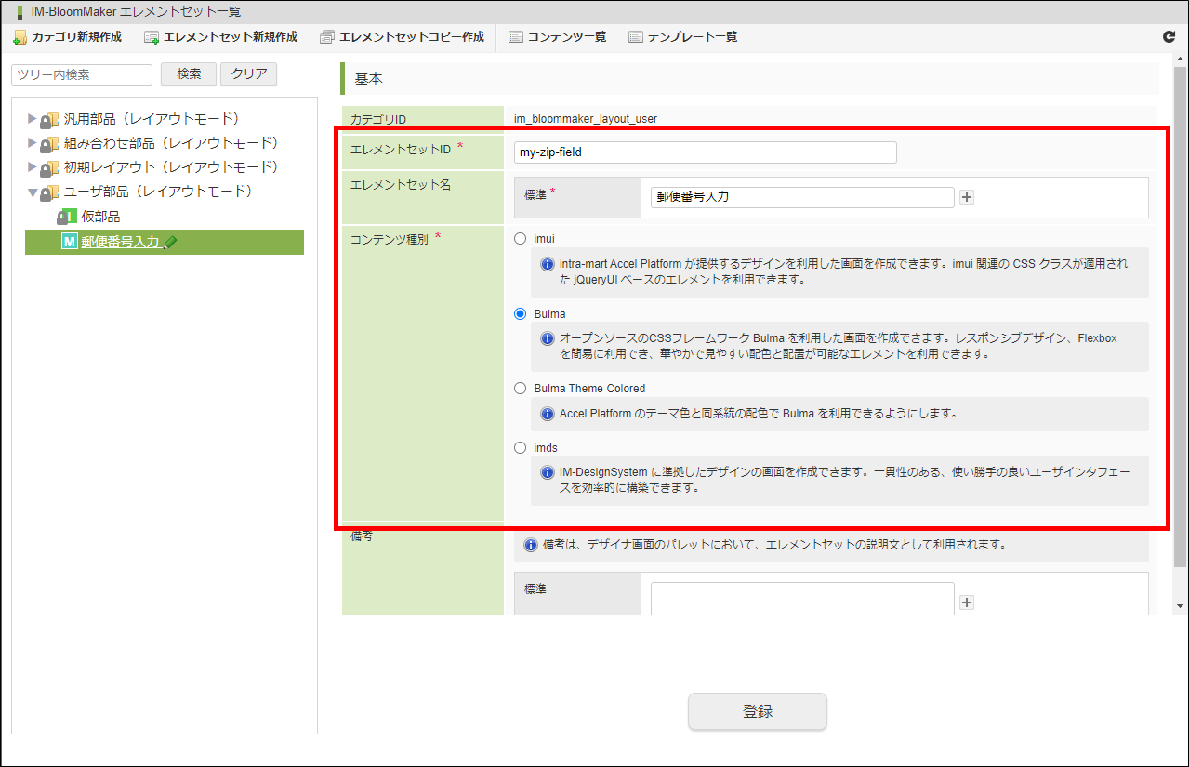Click the 仮部品 element icon

coord(67,217)
